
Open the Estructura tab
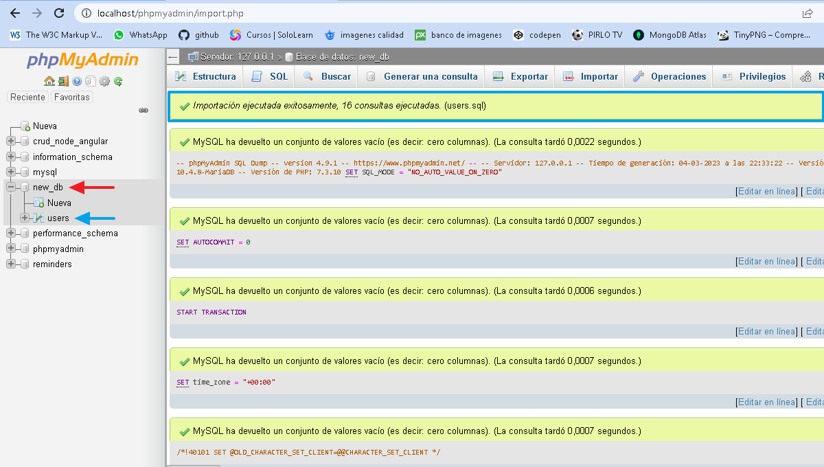pyautogui.click(x=205, y=77)
